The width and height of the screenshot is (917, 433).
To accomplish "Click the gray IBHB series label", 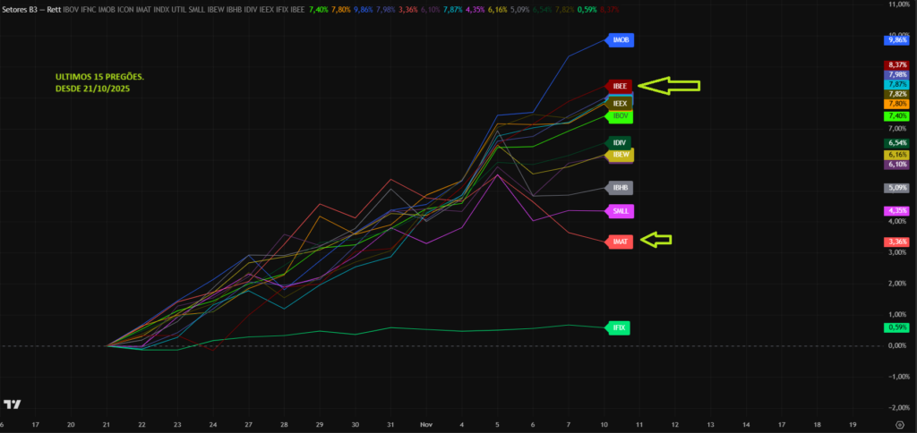I will (621, 188).
